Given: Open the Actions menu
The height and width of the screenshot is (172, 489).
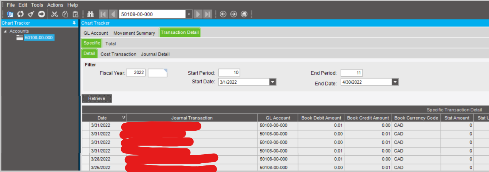Looking at the screenshot, I should [x=55, y=5].
